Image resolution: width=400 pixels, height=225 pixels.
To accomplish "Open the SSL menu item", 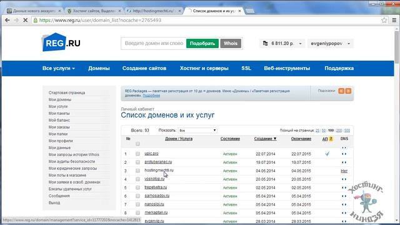I will click(246, 68).
